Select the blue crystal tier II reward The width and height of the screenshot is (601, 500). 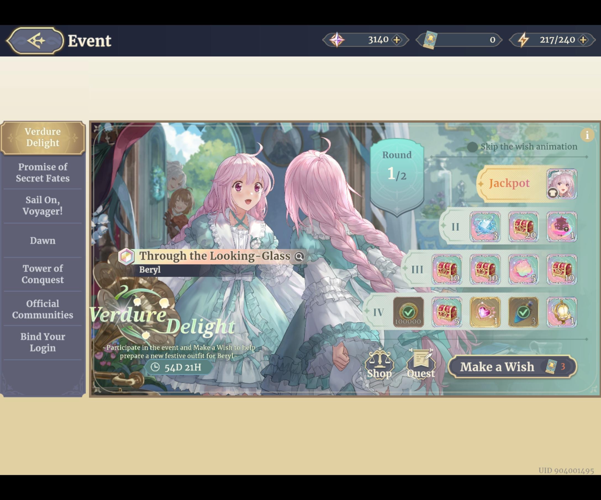point(485,227)
